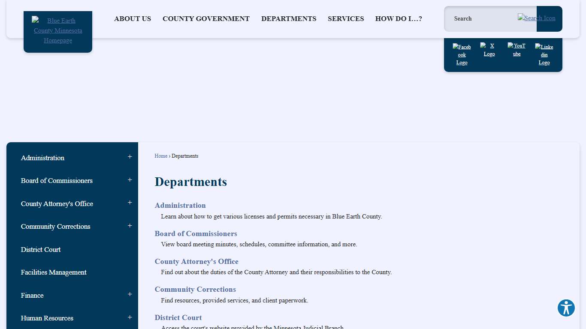The width and height of the screenshot is (586, 329).
Task: Select ABOUT US in navigation
Action: (133, 18)
